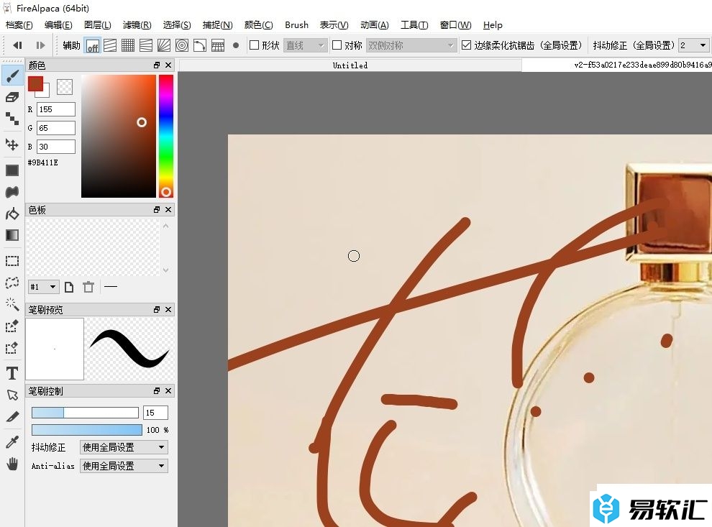Open the #1 palette dropdown
Image resolution: width=712 pixels, height=527 pixels.
point(44,287)
